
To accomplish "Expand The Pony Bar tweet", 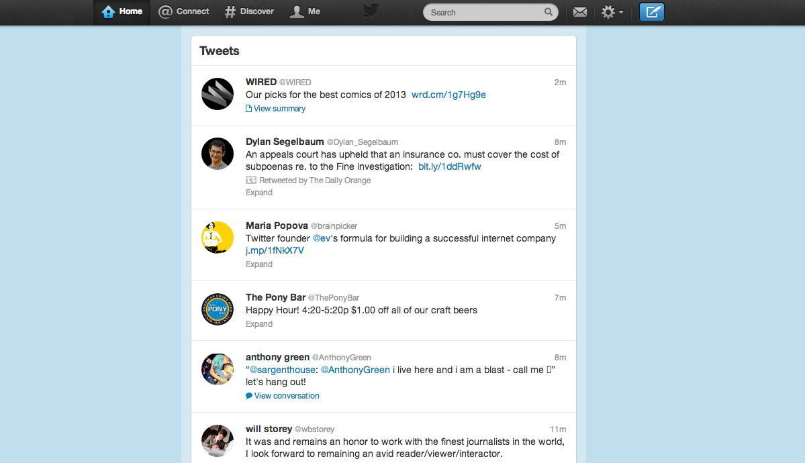I will coord(258,324).
